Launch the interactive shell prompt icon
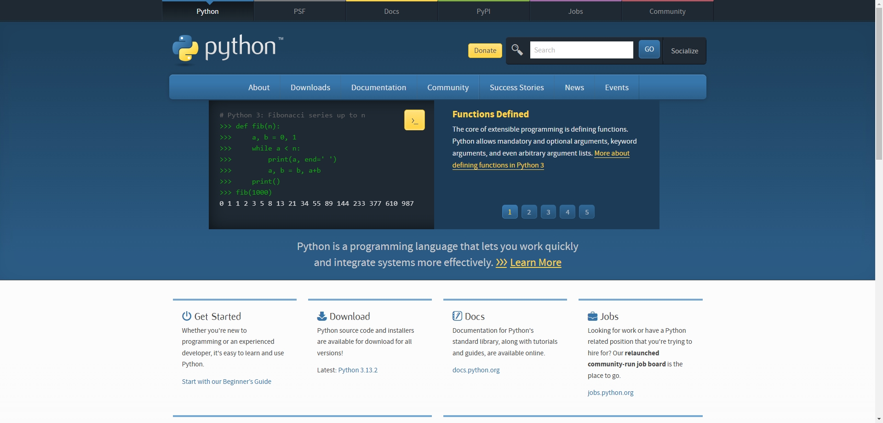 click(x=414, y=120)
